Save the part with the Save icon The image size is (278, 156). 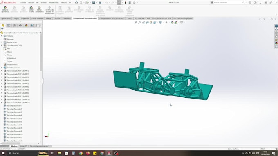[x=94, y=2]
